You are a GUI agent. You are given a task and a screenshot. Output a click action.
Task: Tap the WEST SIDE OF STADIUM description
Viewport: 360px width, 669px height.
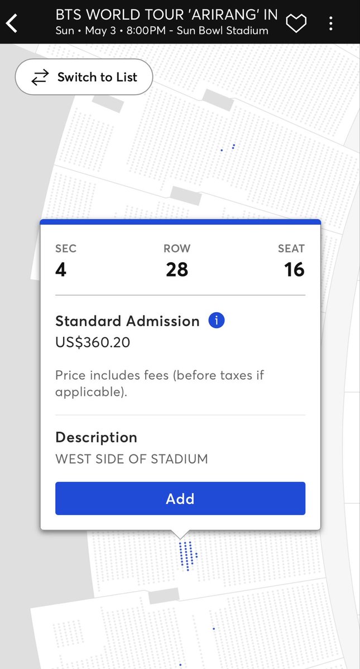[x=131, y=459]
